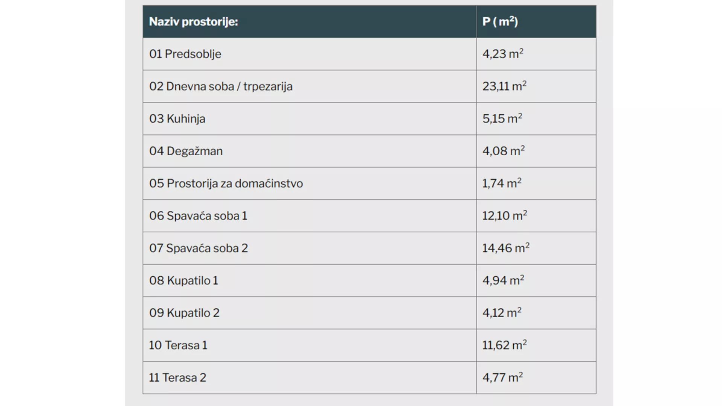Select the 12,10 m² bedroom area
The image size is (722, 406).
point(505,215)
